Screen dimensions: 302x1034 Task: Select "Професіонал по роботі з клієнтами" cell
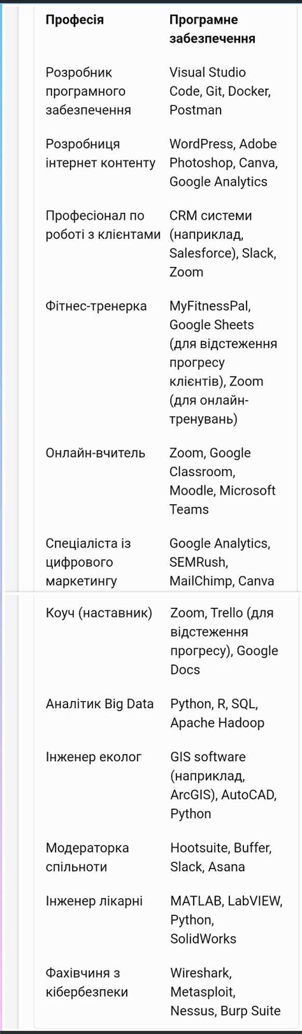pos(103,225)
